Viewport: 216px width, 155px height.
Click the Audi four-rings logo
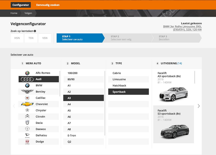(27, 79)
